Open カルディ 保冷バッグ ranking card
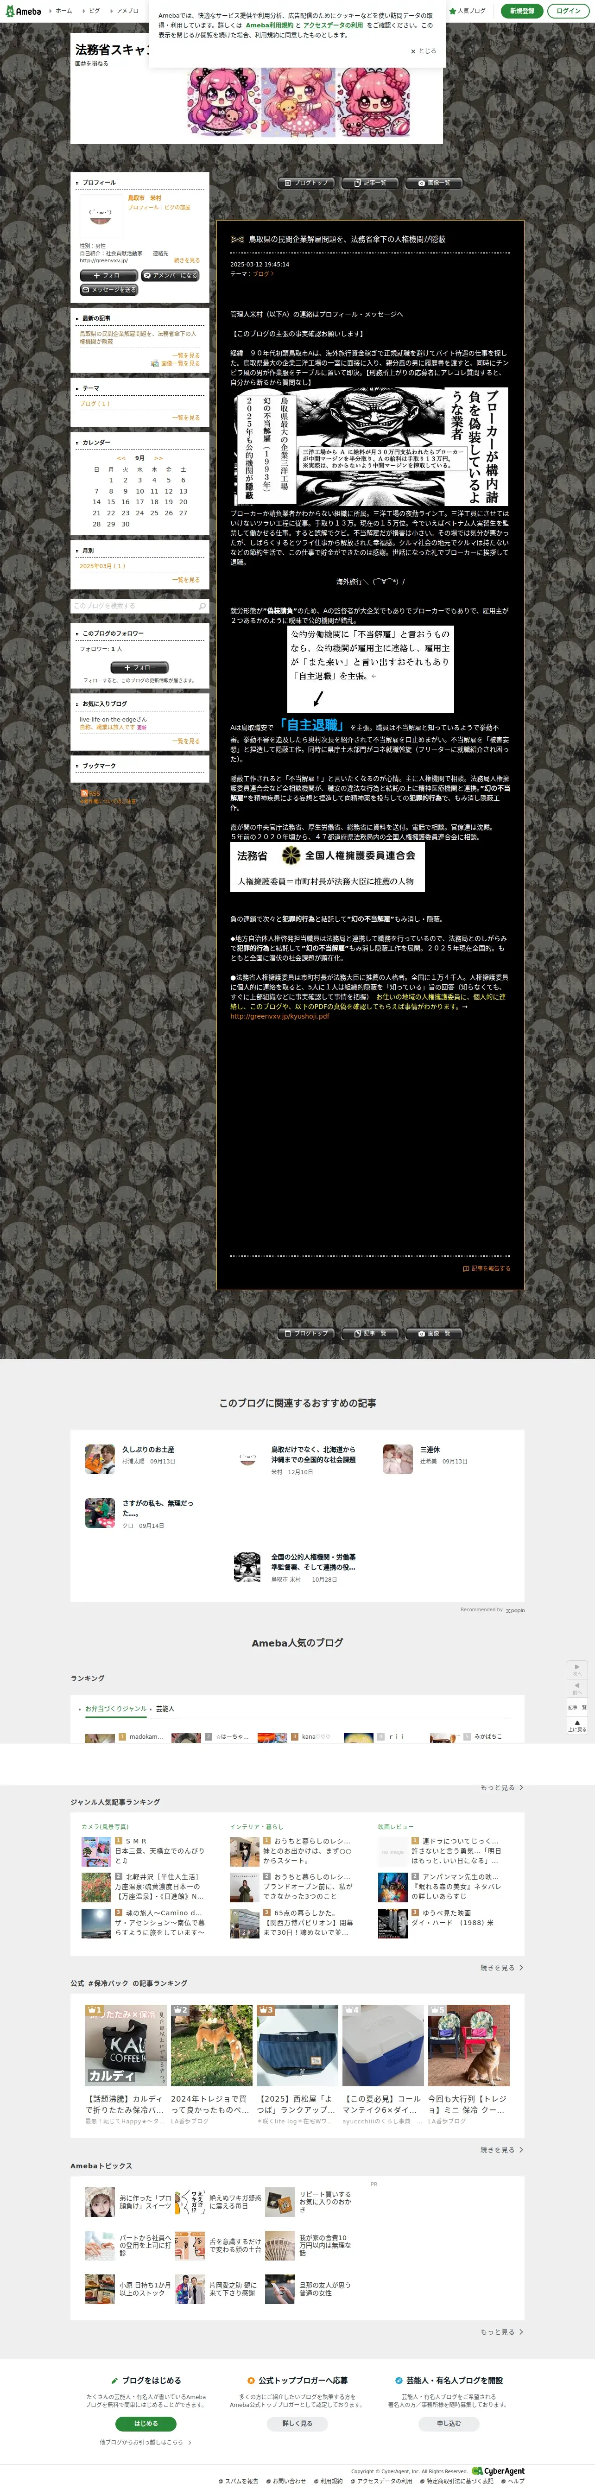The width and height of the screenshot is (595, 2489). [125, 2065]
